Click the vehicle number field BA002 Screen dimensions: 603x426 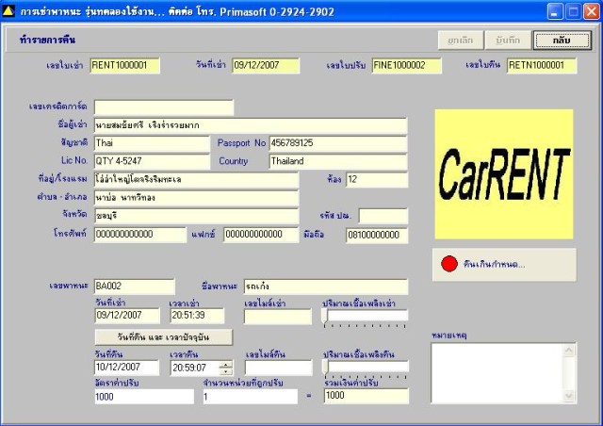tap(134, 287)
